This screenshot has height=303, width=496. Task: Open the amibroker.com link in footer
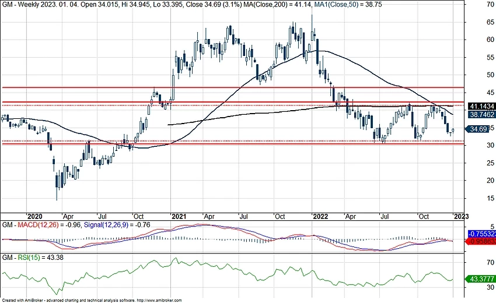point(159,301)
